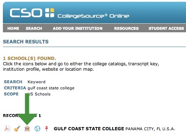Viewport: 186px width, 136px height.
Task: Open the transcript key icon
Action: click(x=17, y=128)
